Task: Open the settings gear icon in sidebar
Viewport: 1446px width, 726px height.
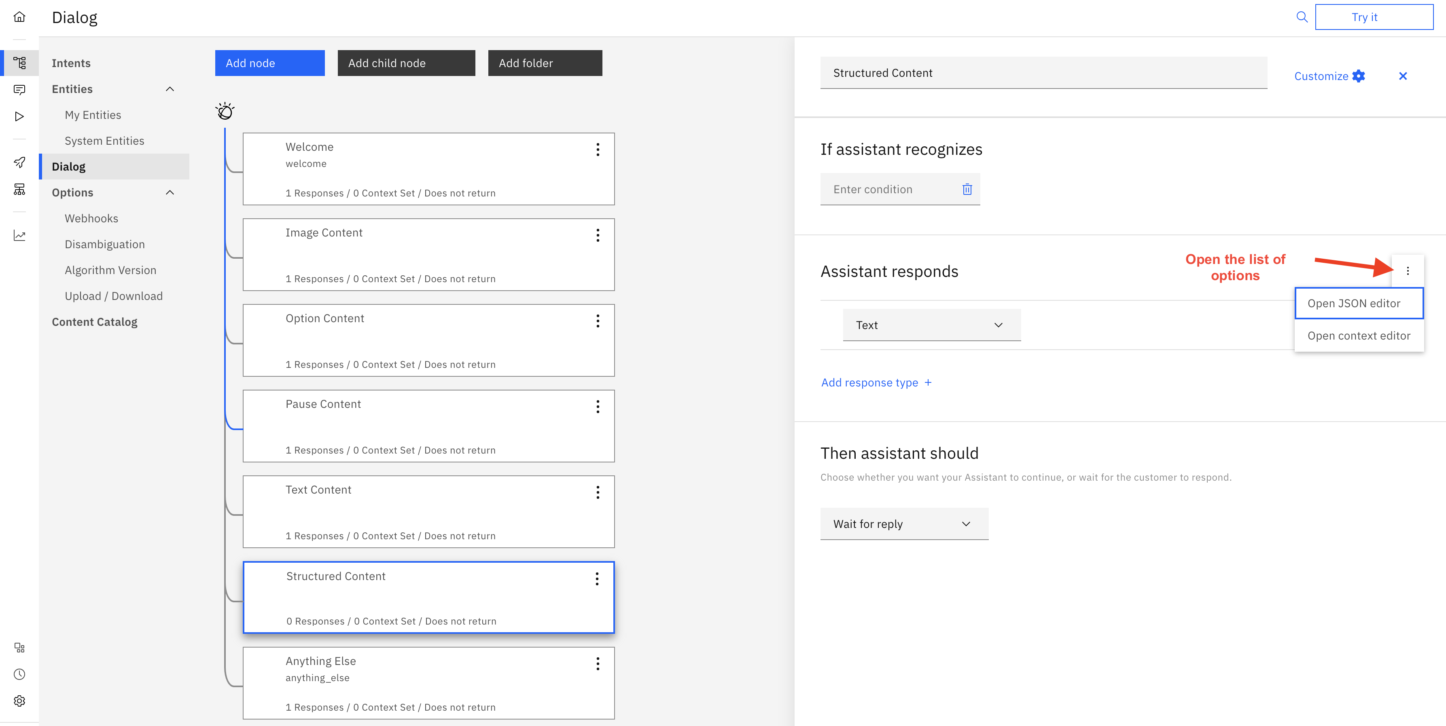Action: 19,701
